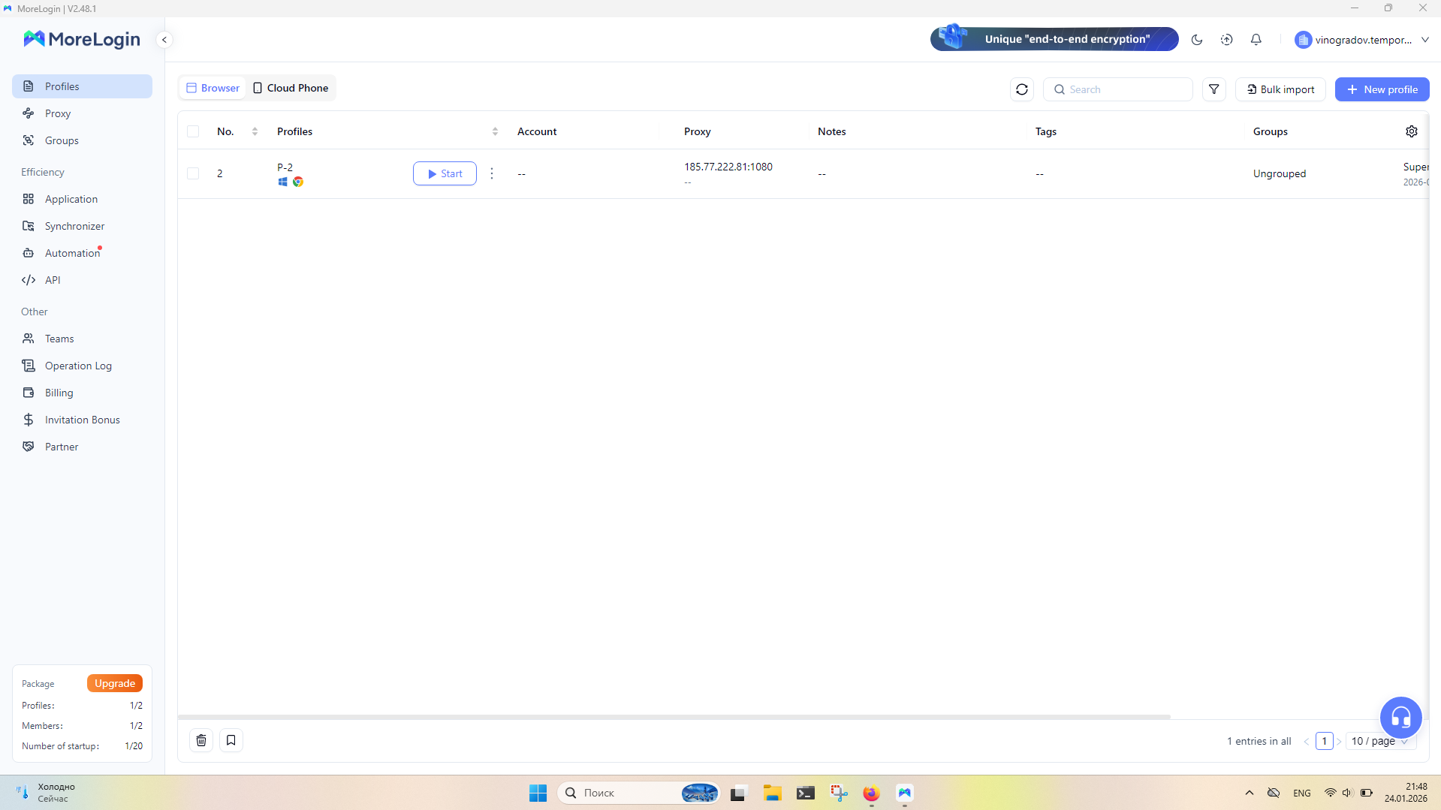The width and height of the screenshot is (1441, 810).
Task: Click proxy 185.77.222.81:1080
Action: (x=728, y=167)
